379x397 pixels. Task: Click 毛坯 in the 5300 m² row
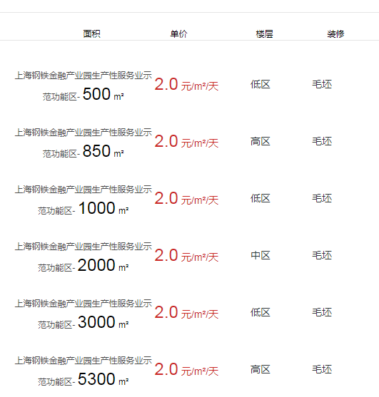pos(322,369)
